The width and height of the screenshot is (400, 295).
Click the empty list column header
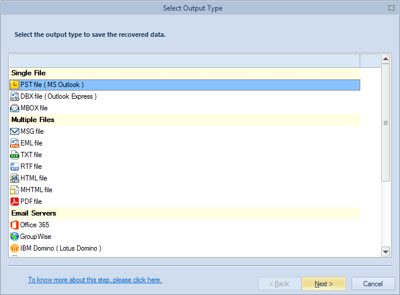point(184,60)
